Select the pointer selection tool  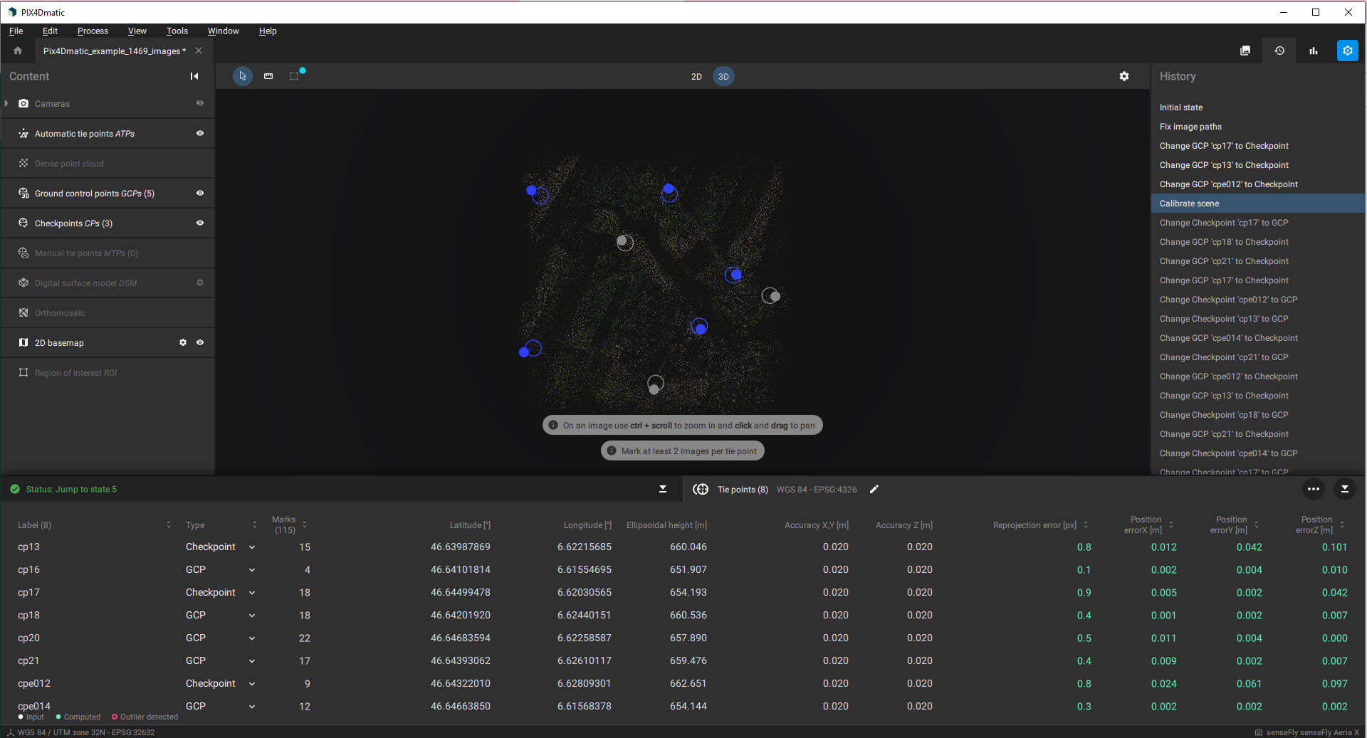point(243,76)
